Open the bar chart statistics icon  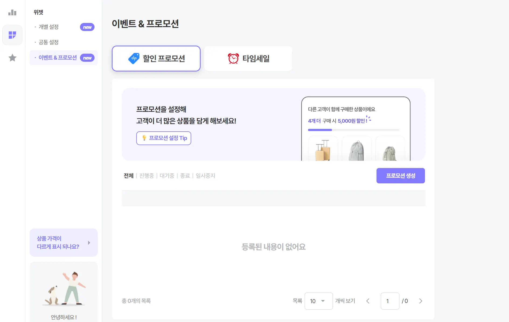pos(12,12)
